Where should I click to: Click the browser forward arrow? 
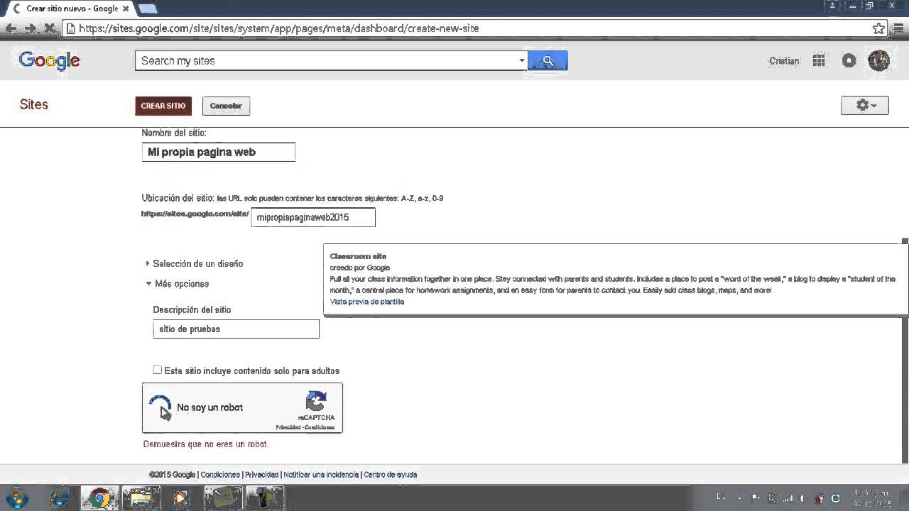[x=30, y=28]
